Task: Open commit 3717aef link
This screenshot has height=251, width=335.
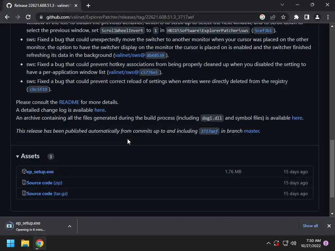Action: coord(209,131)
